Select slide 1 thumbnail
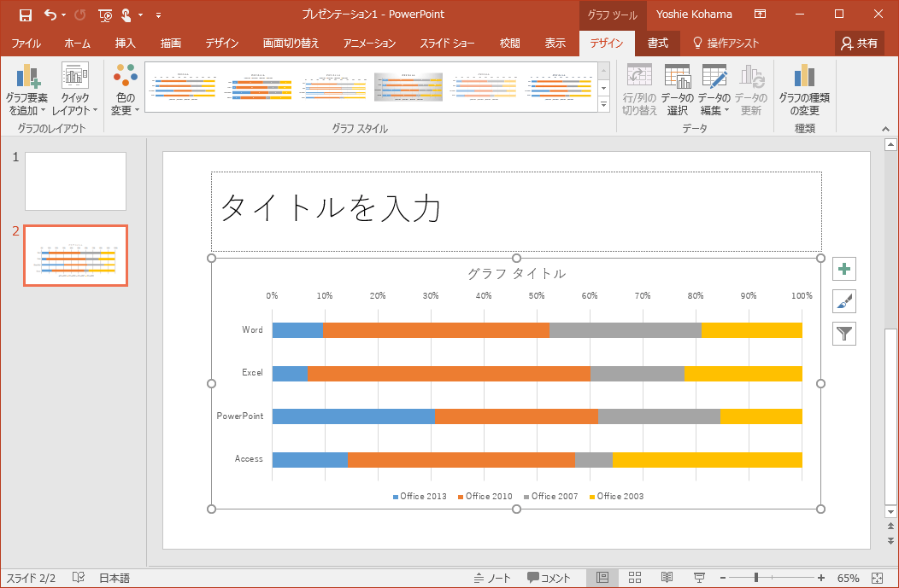The width and height of the screenshot is (899, 588). click(76, 181)
